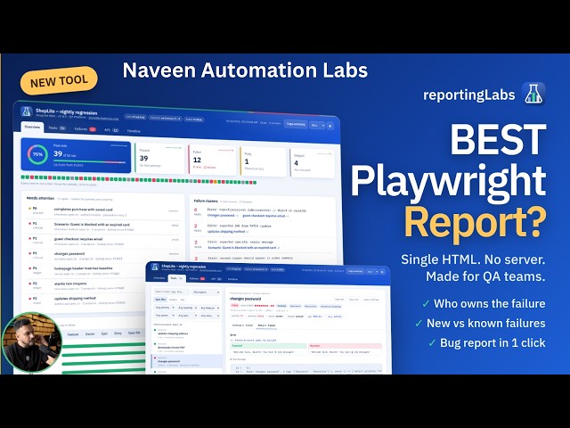
Task: Click the presenter's round webcam thumbnail
Action: point(32,342)
